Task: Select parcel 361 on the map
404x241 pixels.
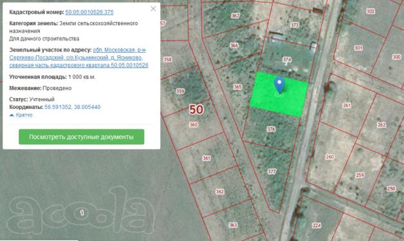Action: pos(207,158)
